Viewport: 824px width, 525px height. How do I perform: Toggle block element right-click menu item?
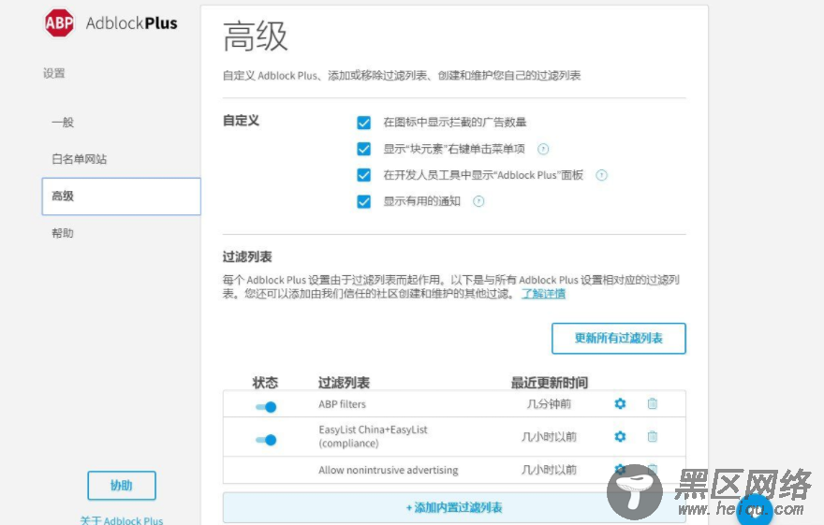(x=363, y=149)
